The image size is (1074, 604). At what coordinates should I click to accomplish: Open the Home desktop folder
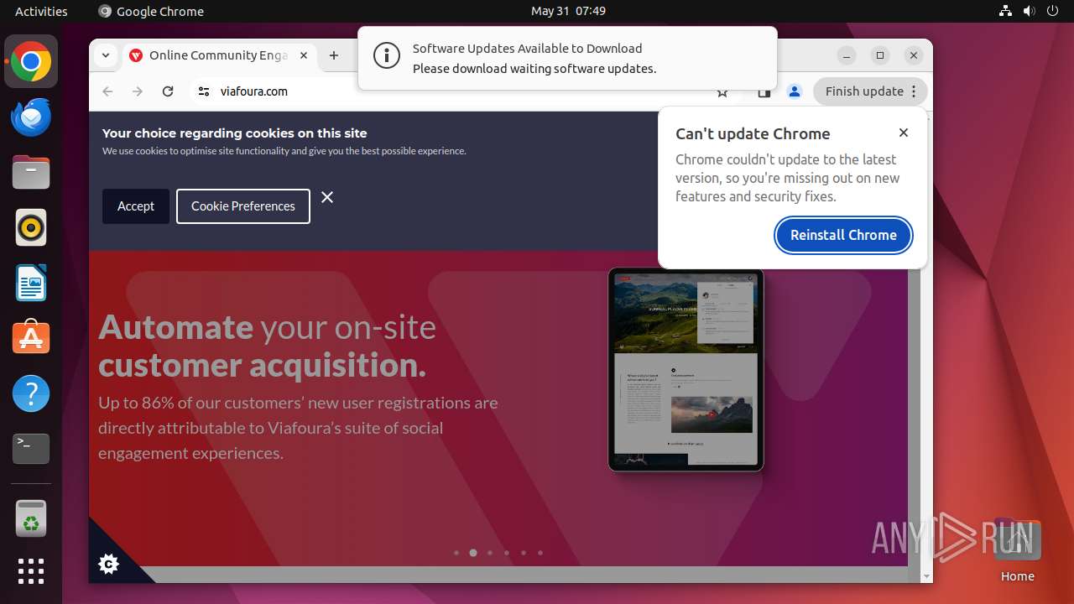pos(1017,551)
